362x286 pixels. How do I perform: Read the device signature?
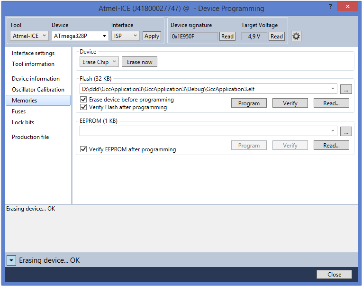(x=227, y=36)
